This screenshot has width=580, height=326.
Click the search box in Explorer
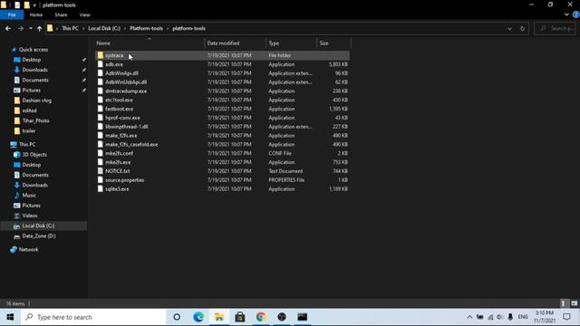(x=555, y=28)
